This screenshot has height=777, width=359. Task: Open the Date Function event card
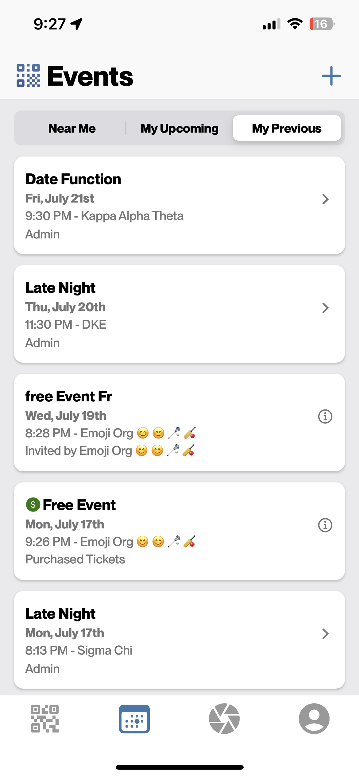[179, 205]
